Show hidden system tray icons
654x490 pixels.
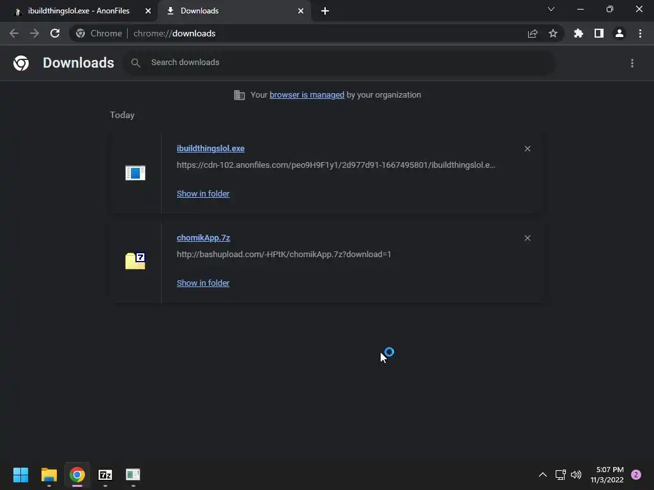point(543,475)
